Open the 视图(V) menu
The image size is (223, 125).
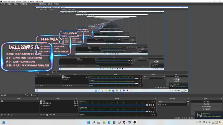point(16,4)
